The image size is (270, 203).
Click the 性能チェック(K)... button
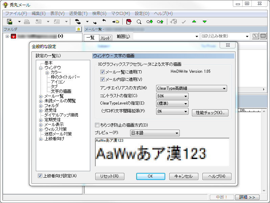pos(210,113)
